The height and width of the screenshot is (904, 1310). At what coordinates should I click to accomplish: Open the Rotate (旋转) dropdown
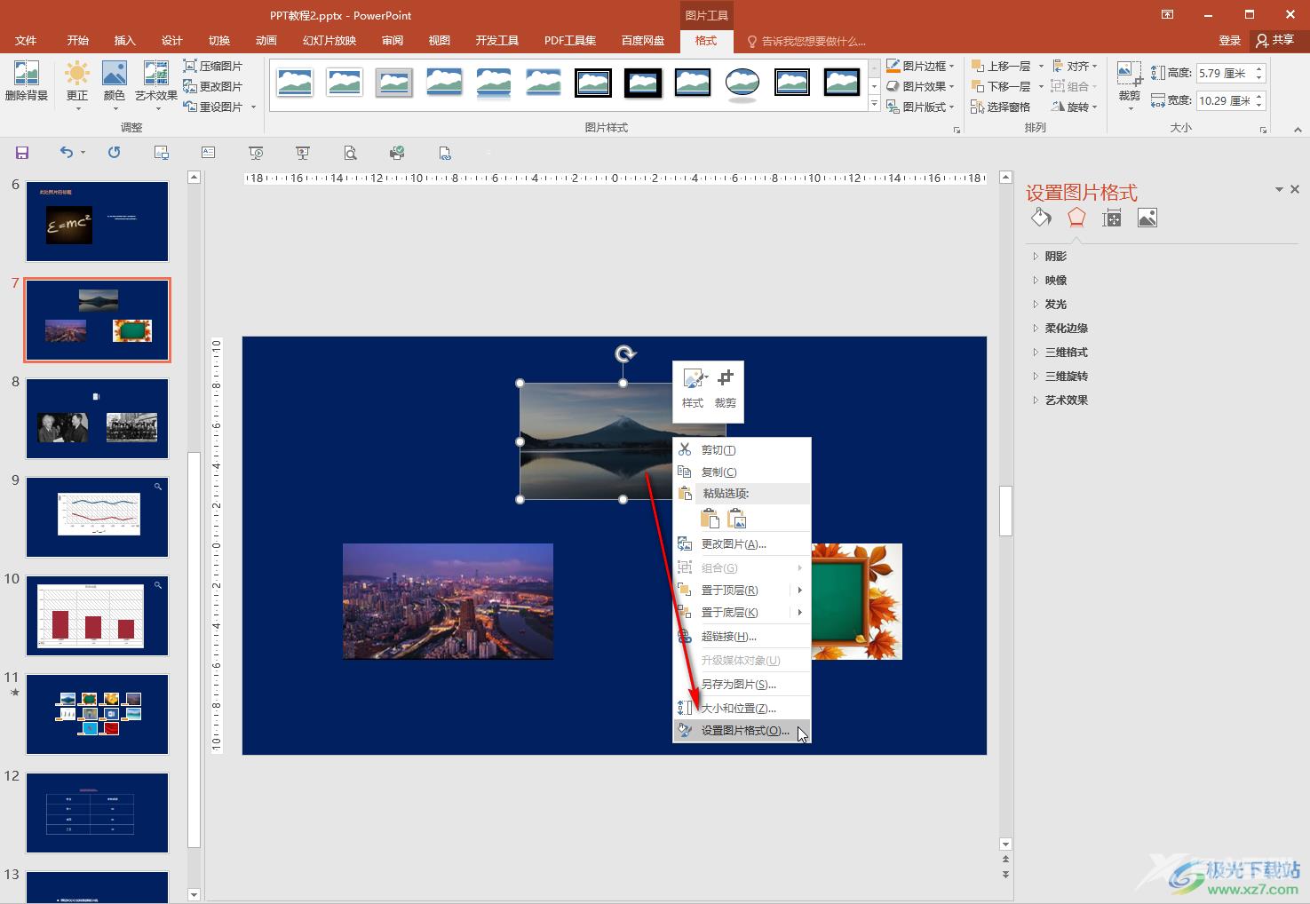[x=1075, y=107]
